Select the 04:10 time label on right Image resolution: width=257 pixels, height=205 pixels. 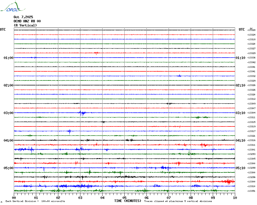[x=240, y=141]
